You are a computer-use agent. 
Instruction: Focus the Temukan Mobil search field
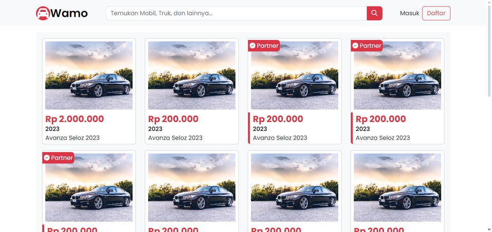click(x=236, y=13)
